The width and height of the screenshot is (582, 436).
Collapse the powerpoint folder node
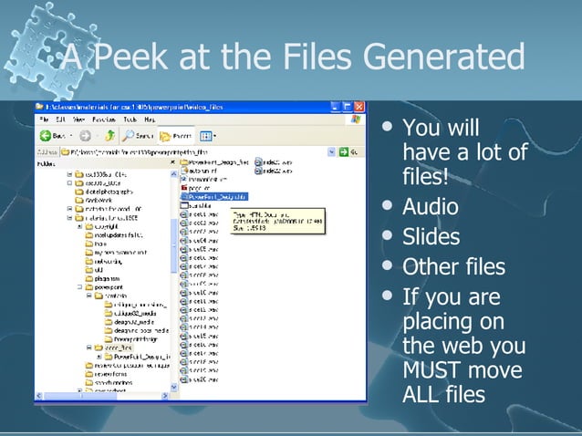click(79, 286)
